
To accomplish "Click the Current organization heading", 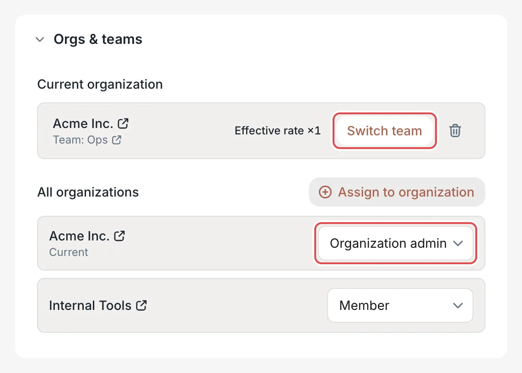I will pos(100,85).
